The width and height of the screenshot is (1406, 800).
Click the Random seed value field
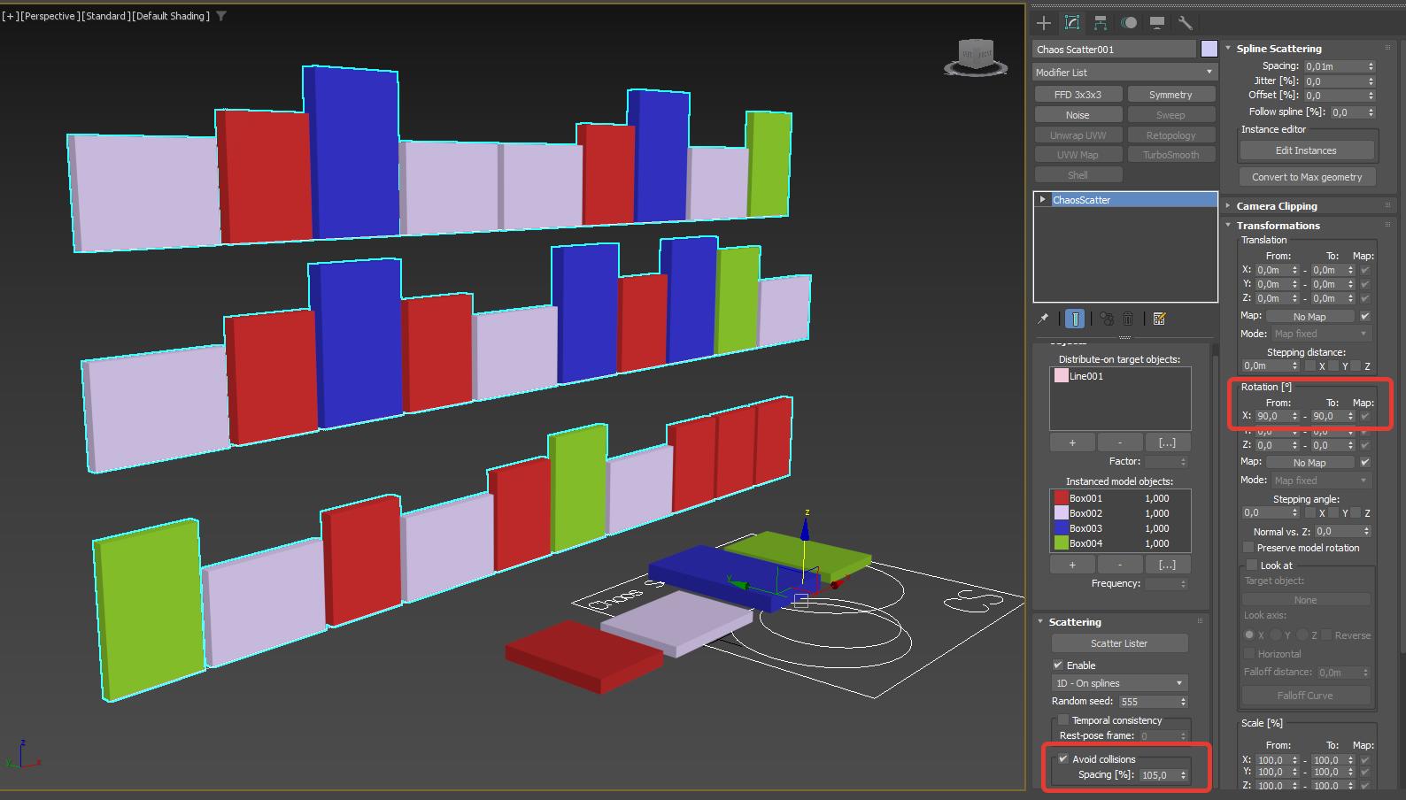click(x=1147, y=702)
